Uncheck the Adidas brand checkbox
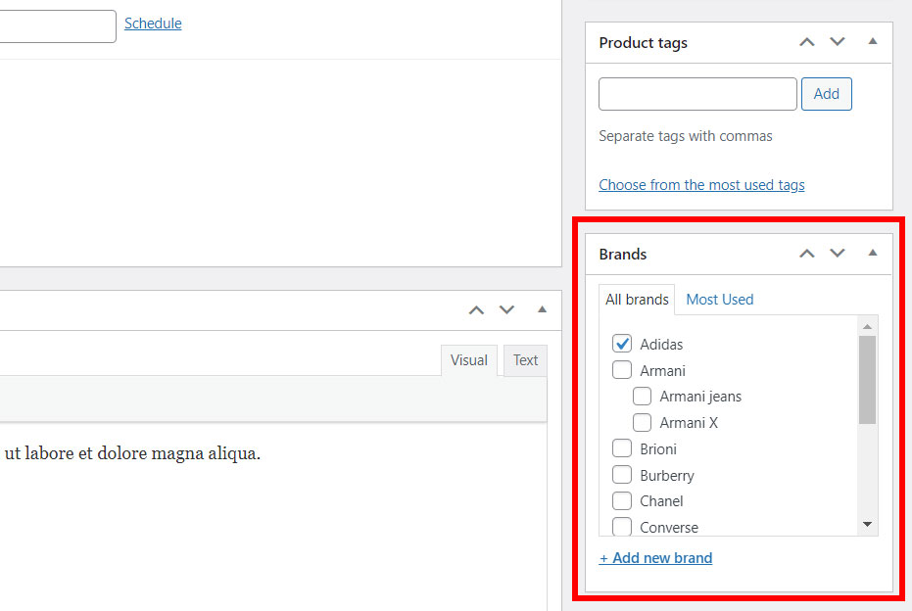912x611 pixels. click(622, 344)
